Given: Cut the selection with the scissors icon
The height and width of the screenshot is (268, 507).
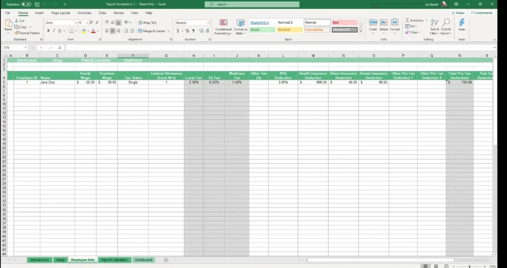Looking at the screenshot, I should point(19,21).
